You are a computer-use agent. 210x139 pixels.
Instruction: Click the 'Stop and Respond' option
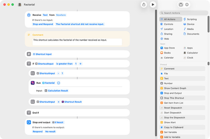click(x=43, y=24)
